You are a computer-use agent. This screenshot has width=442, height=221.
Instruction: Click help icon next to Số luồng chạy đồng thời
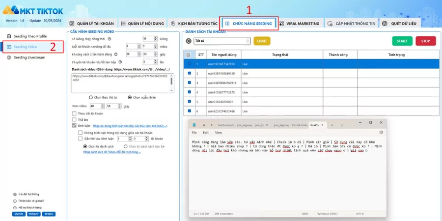[110, 39]
